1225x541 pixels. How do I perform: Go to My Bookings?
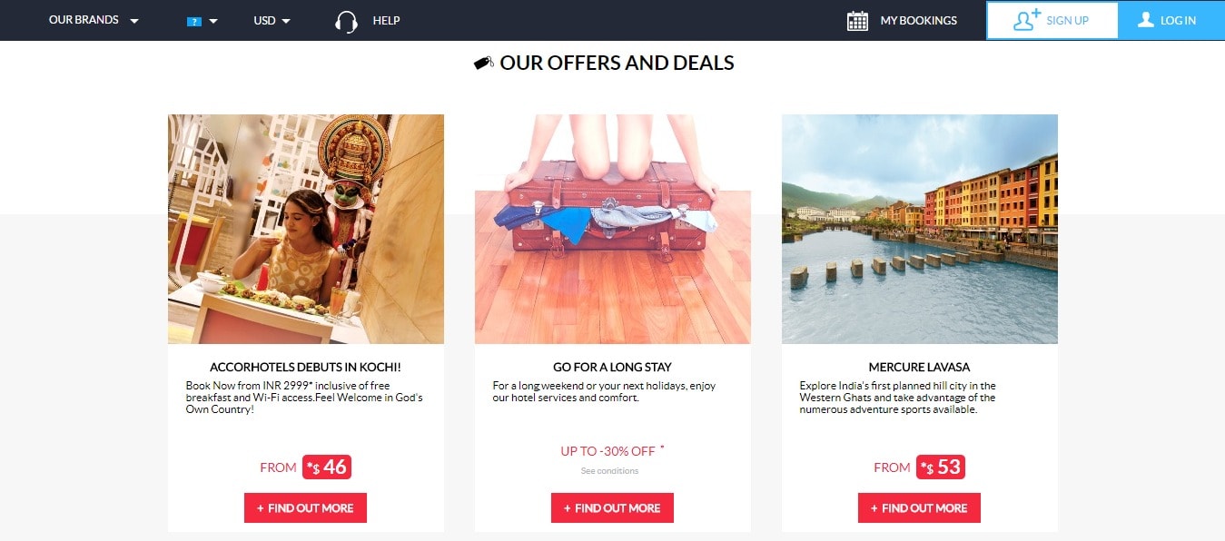point(918,21)
